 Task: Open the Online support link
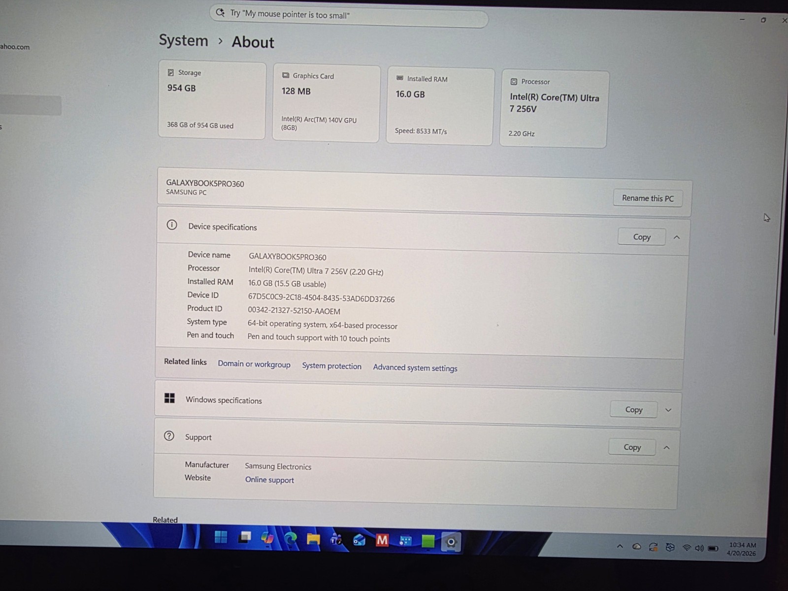click(269, 480)
